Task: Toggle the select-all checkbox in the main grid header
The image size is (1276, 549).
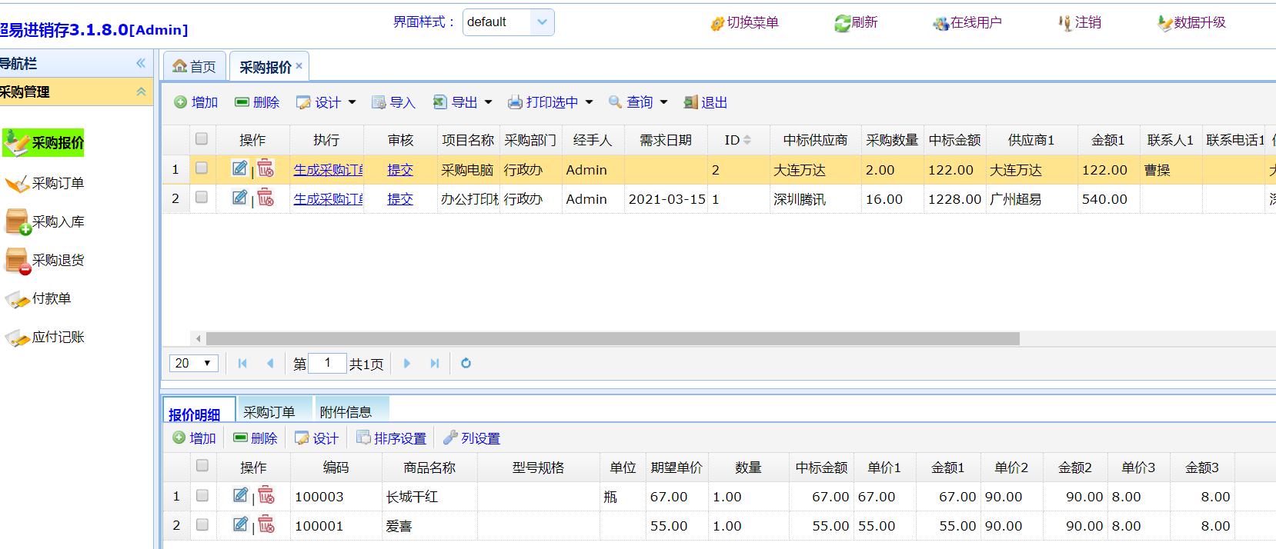Action: (x=202, y=139)
